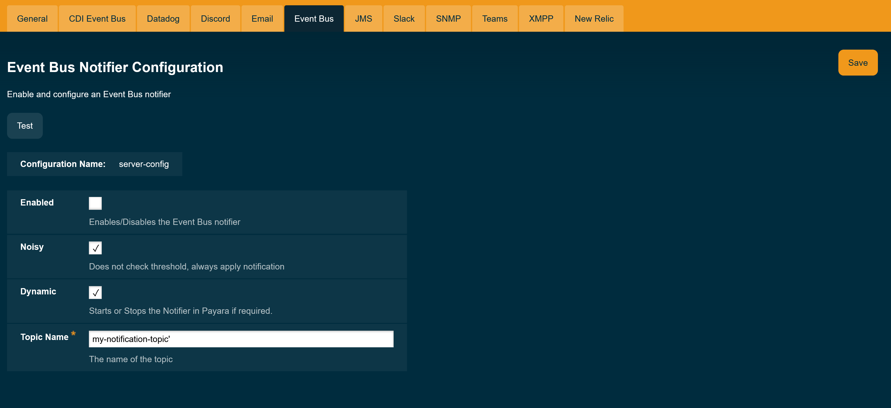This screenshot has height=408, width=891.
Task: Open the SNMP notifier tab
Action: 448,18
